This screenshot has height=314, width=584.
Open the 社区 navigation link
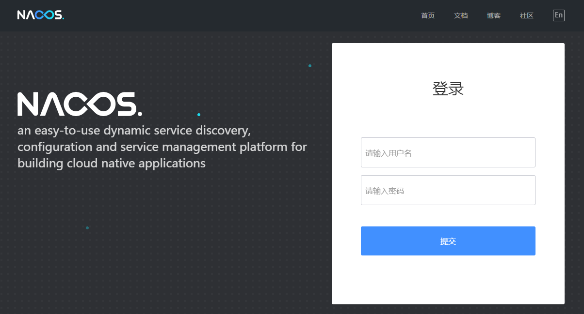point(527,15)
